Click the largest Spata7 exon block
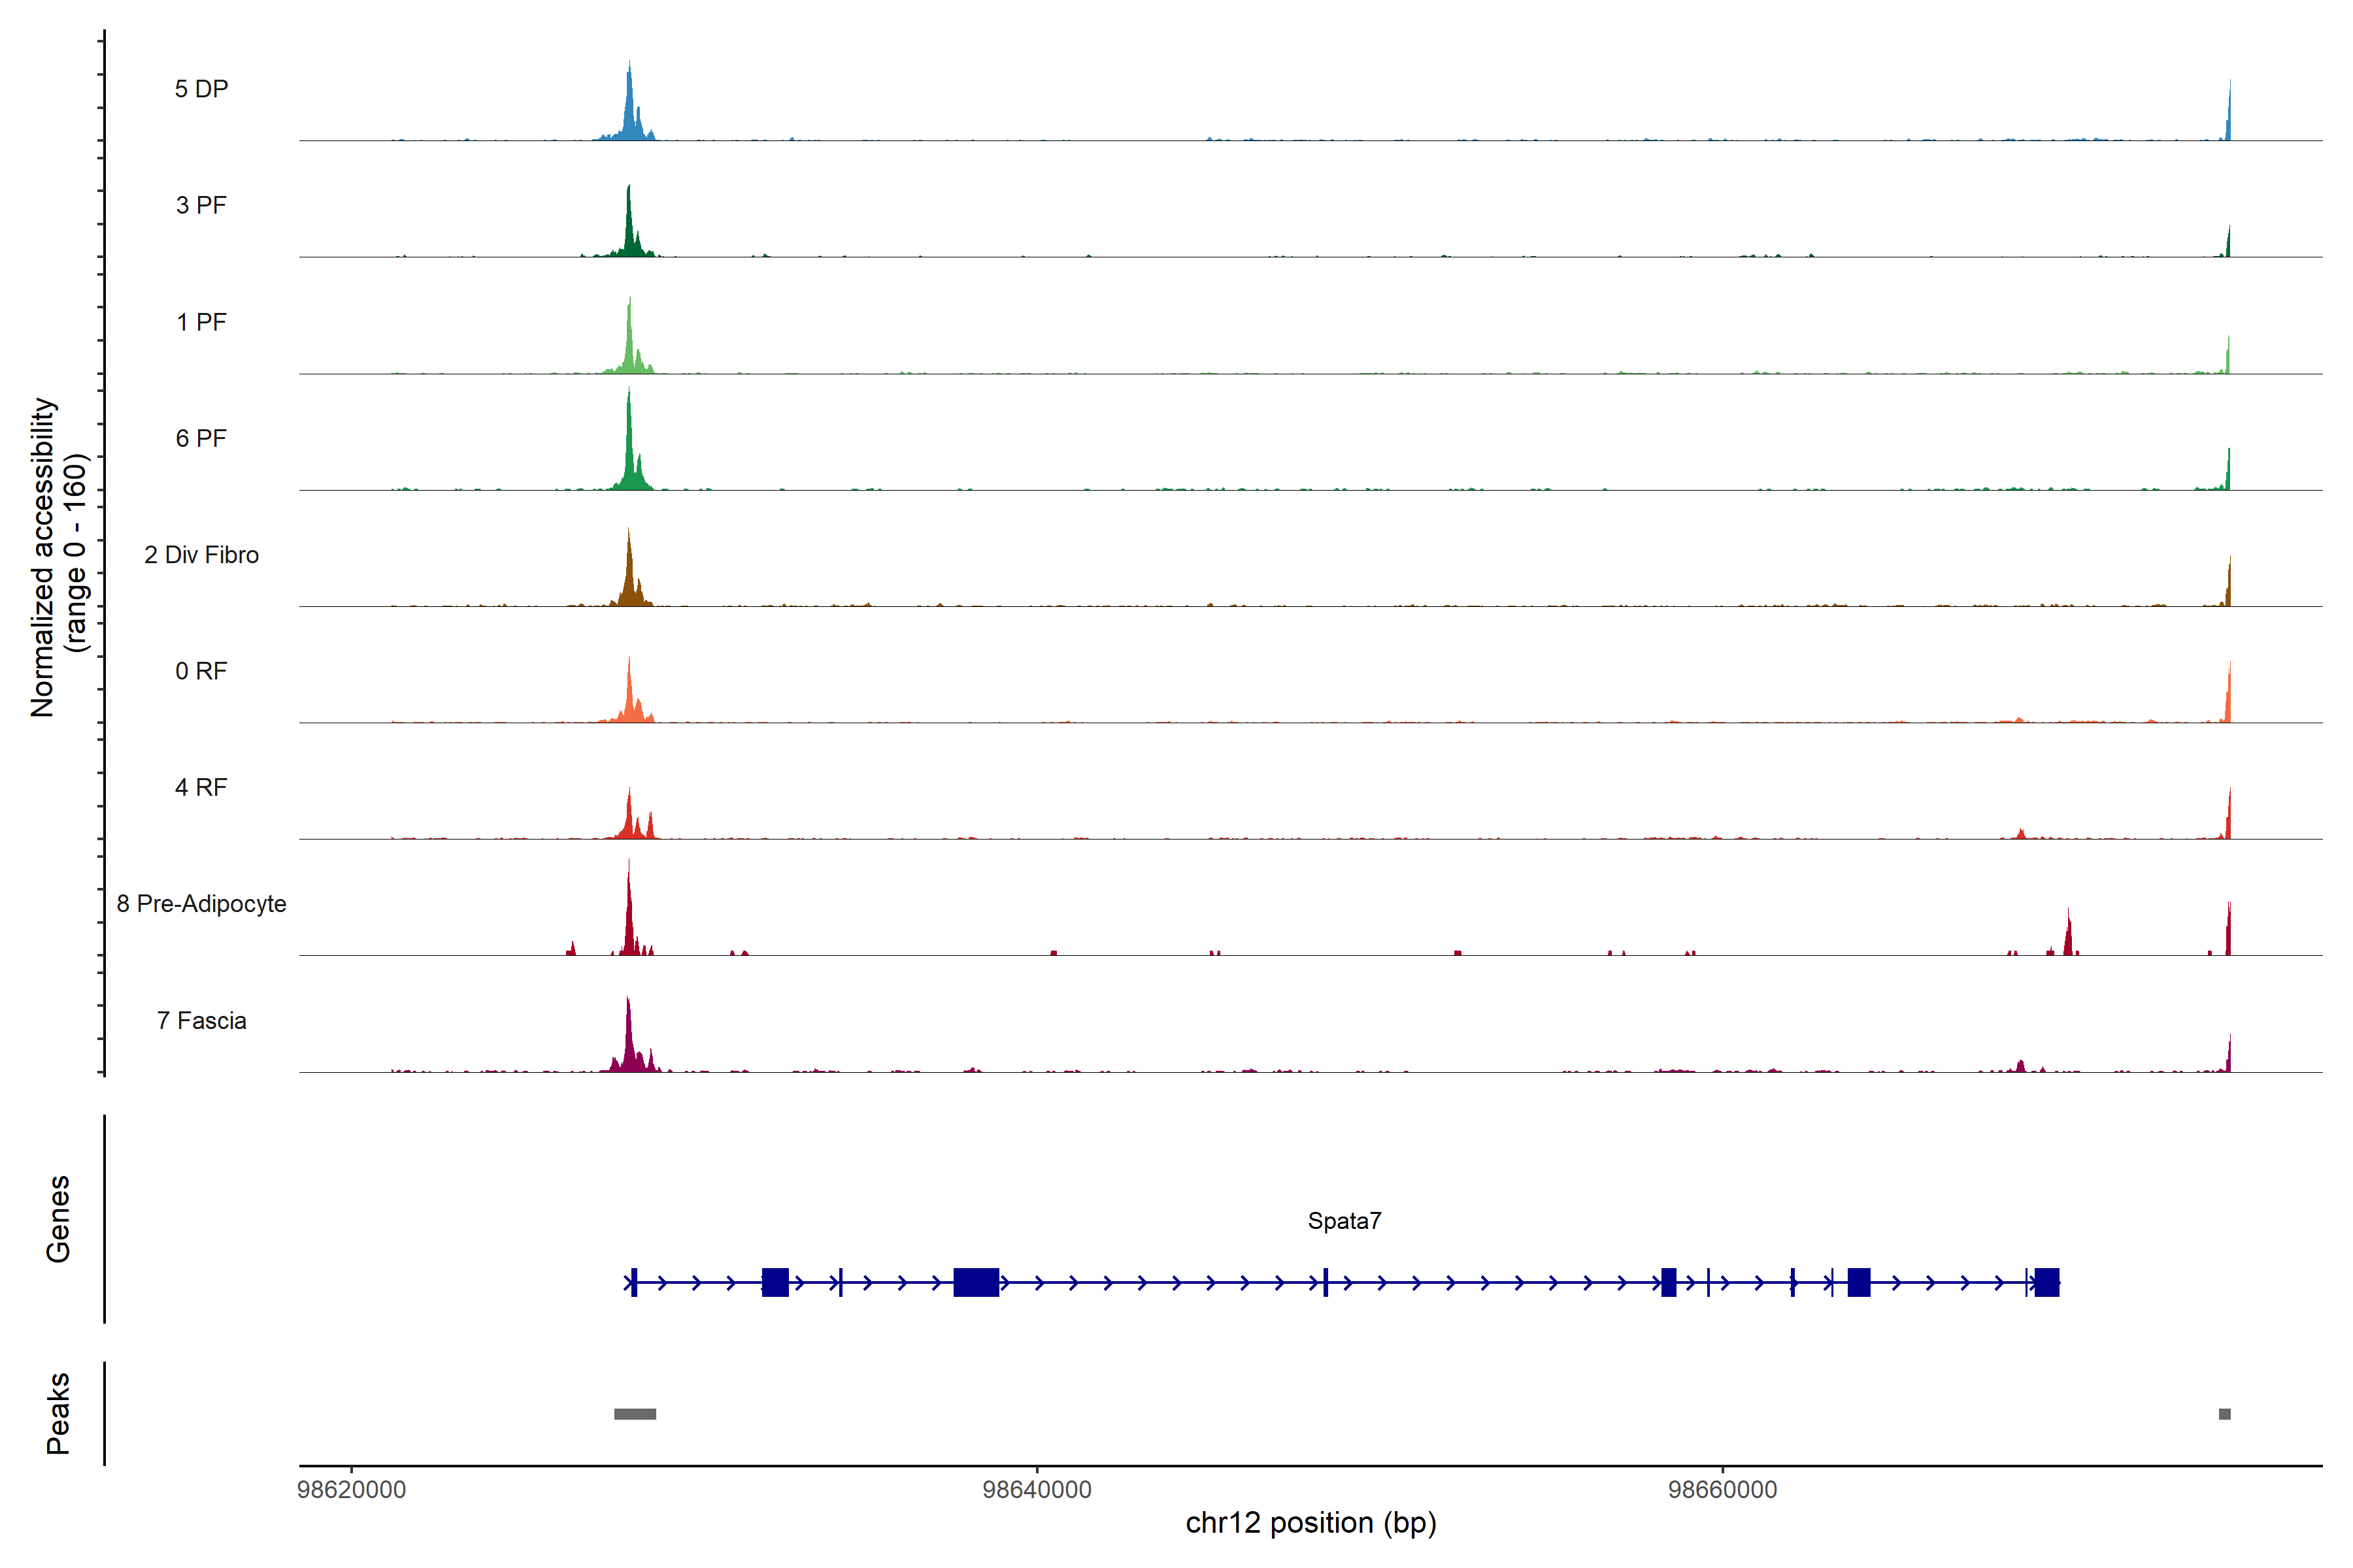2353x1568 pixels. pos(975,1282)
